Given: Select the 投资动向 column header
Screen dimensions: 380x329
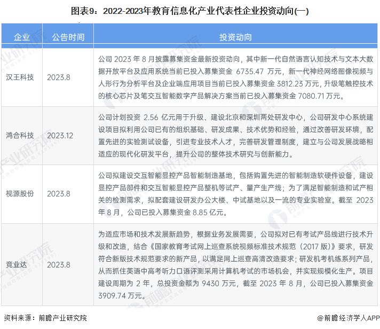Looking at the screenshot, I should (x=235, y=37).
